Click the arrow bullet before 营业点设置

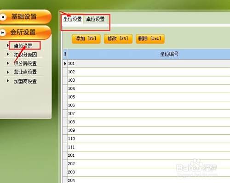click(8, 72)
